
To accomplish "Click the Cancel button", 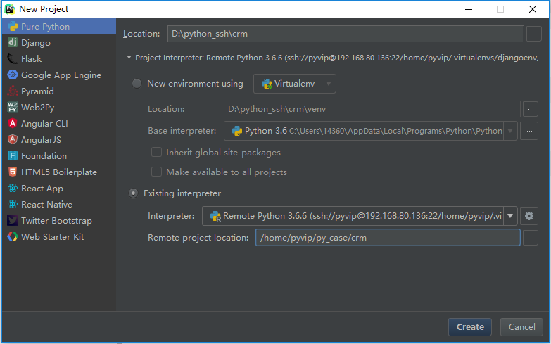I will coord(522,327).
